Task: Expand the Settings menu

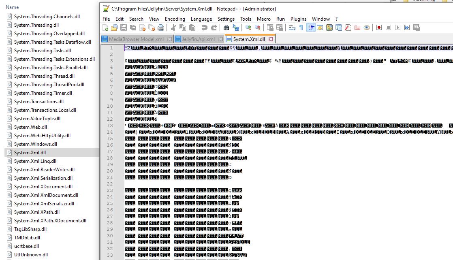Action: pyautogui.click(x=226, y=19)
